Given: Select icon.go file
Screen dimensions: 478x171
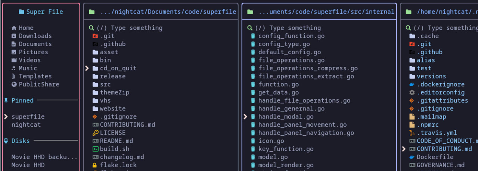Looking at the screenshot, I should point(271,141).
